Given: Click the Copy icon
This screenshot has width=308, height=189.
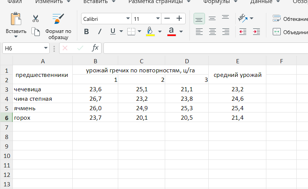Looking at the screenshot, I should (x=36, y=31).
